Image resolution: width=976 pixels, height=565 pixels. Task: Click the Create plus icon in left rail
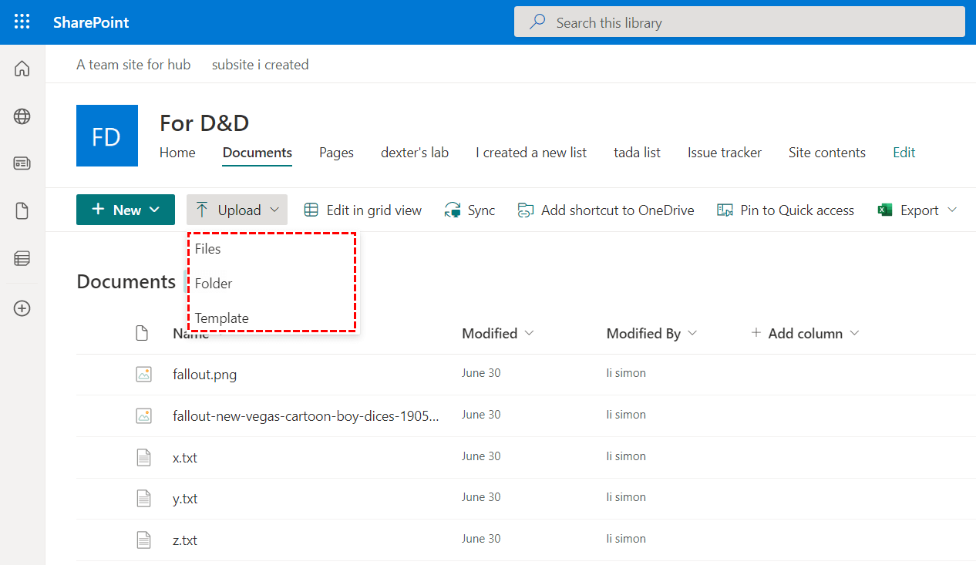[22, 308]
